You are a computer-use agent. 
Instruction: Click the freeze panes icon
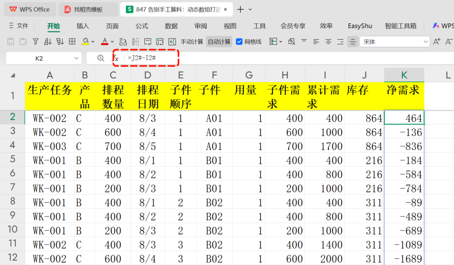pos(273,42)
